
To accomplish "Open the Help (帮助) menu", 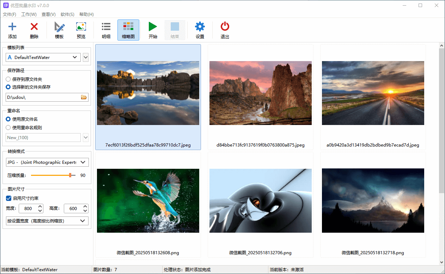I will tap(86, 14).
